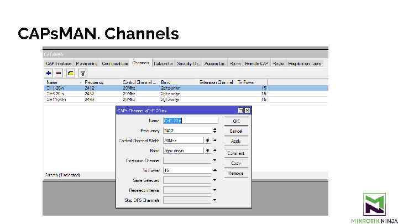
Task: Maximize the CAPs Channel dialog window
Action: tap(240, 111)
